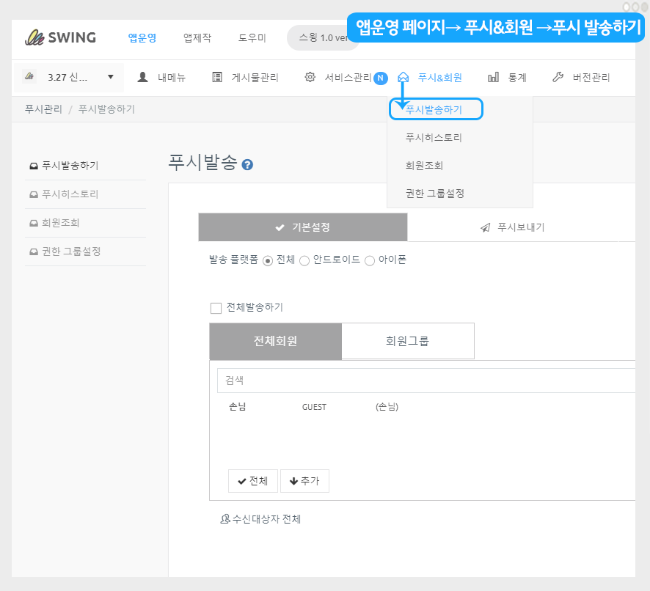This screenshot has width=650, height=591.
Task: Select the 아이폰 radio button
Action: [370, 260]
